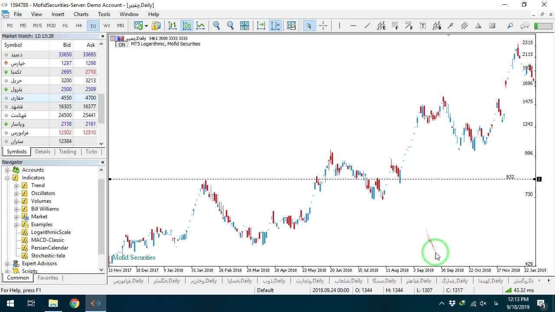The height and width of the screenshot is (312, 555).
Task: Zoom out the chart with magnifier minus
Action: tap(231, 26)
